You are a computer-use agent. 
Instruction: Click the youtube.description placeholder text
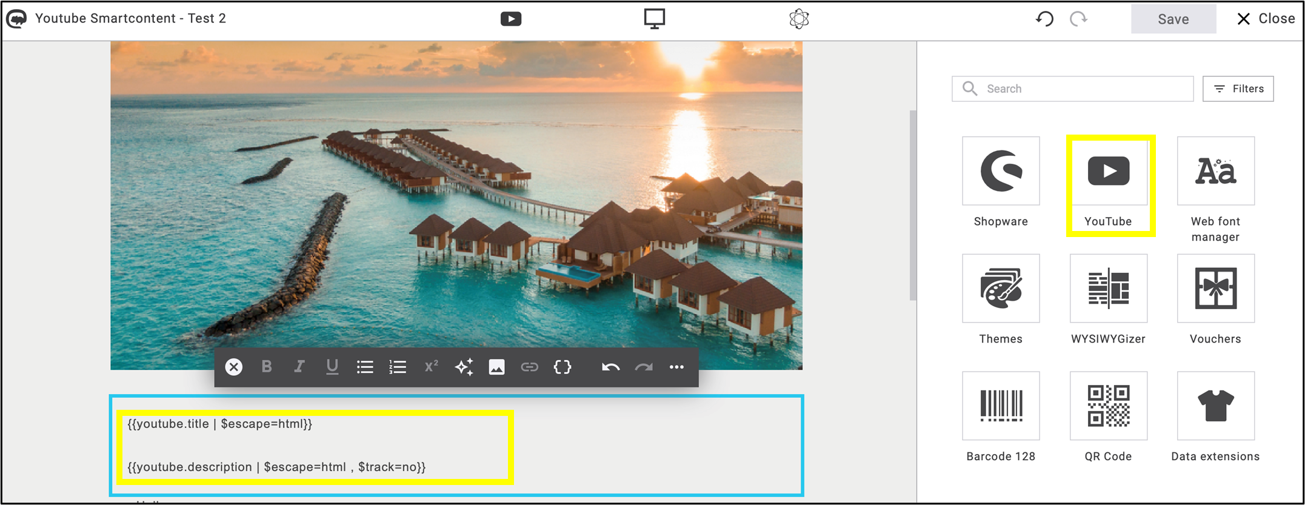pos(276,467)
